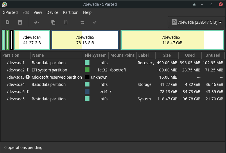226x153 pixels.
Task: Open the Help menu
Action: point(87,12)
